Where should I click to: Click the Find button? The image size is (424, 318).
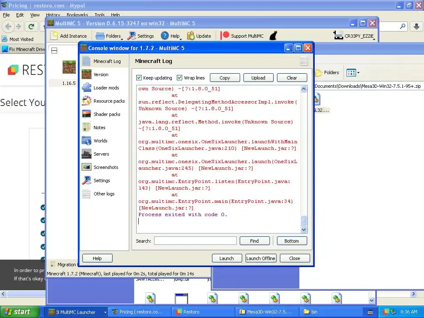pyautogui.click(x=255, y=241)
